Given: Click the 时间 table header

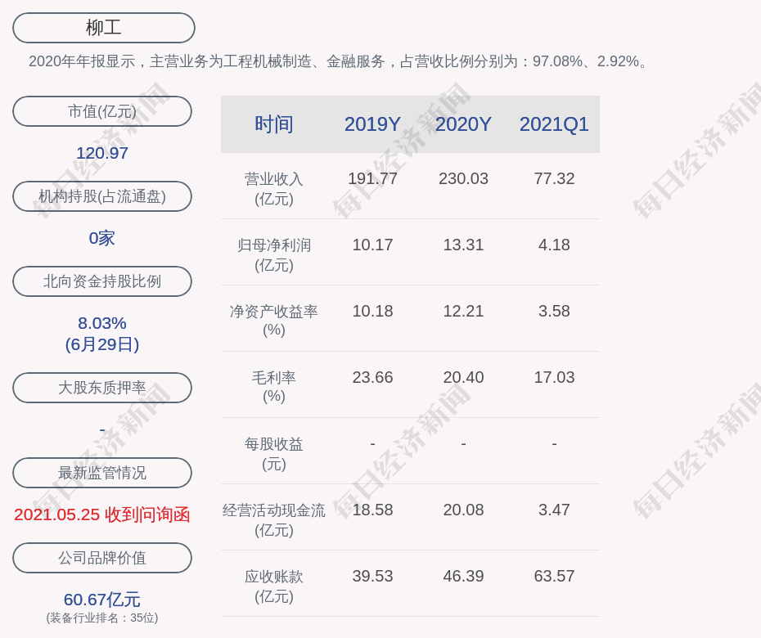Looking at the screenshot, I should point(274,124).
